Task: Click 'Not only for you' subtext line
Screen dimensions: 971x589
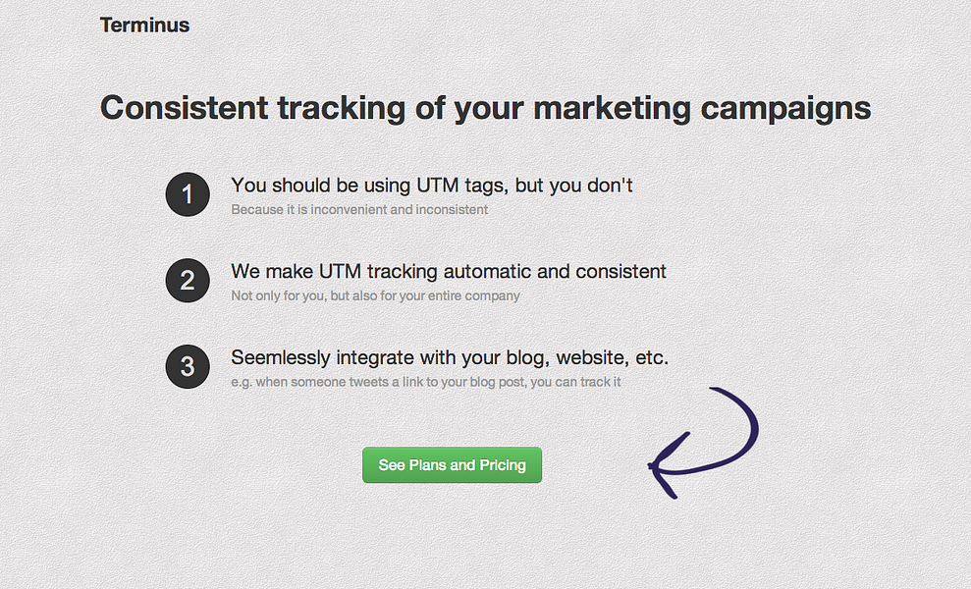Action: click(x=375, y=295)
